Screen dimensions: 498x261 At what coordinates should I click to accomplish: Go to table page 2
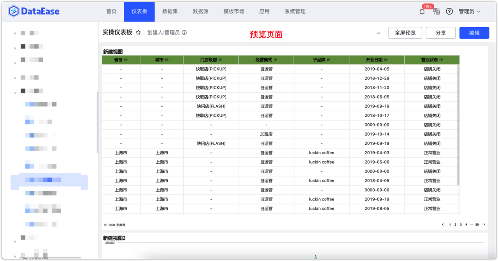tap(455, 225)
